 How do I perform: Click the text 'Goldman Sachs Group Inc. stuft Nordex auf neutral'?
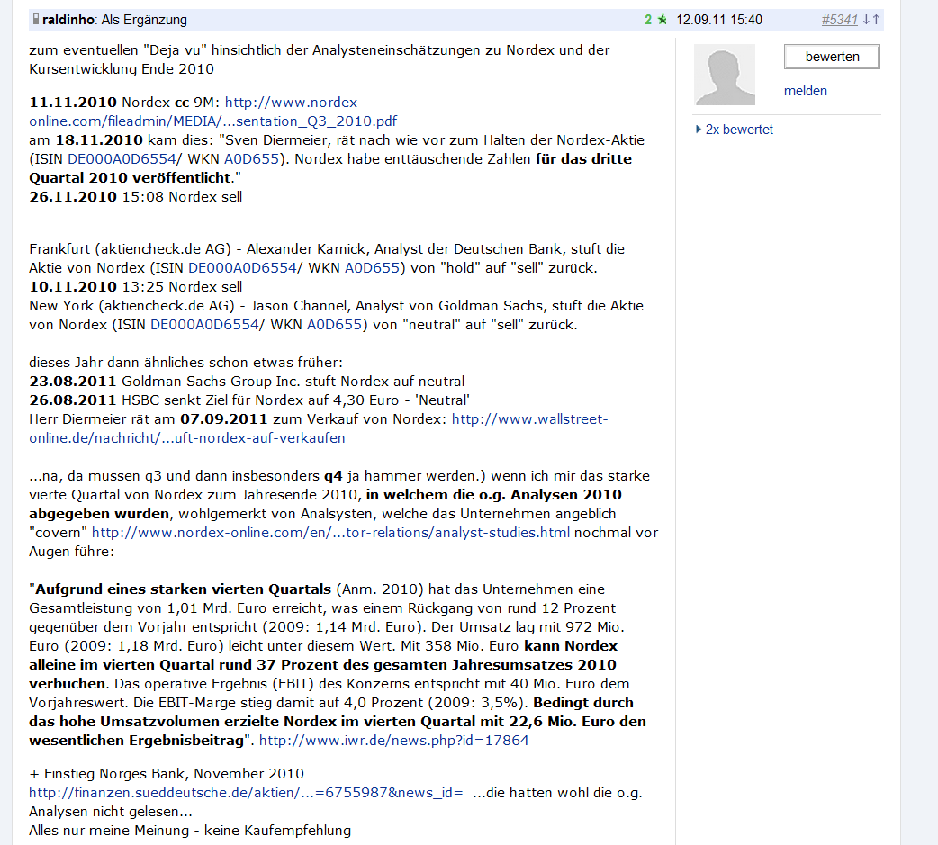click(x=293, y=382)
